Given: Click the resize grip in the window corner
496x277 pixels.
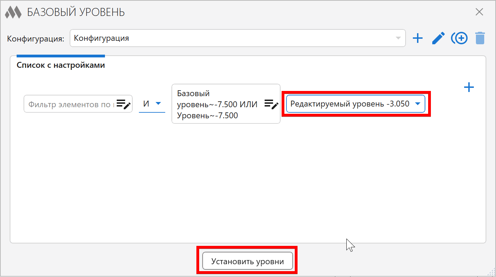Looking at the screenshot, I should coord(491,272).
